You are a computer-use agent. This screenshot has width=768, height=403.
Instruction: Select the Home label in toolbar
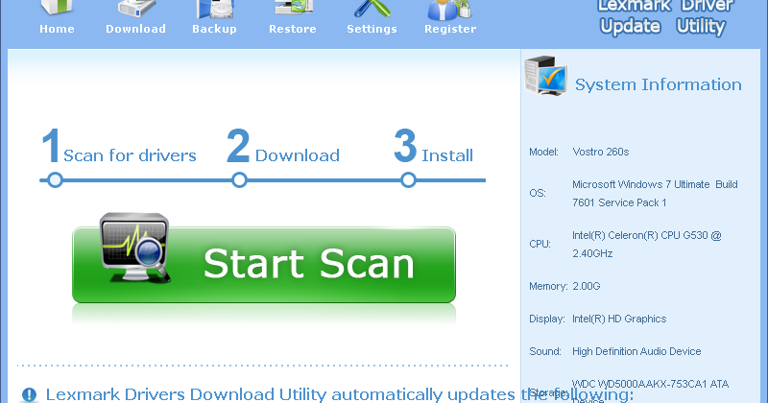(57, 29)
